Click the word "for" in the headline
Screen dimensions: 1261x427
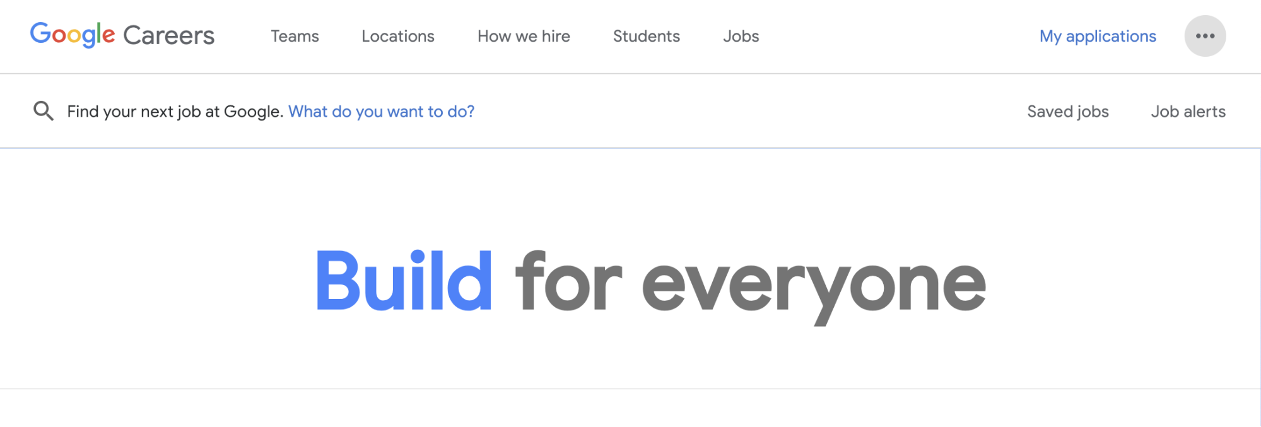[568, 281]
